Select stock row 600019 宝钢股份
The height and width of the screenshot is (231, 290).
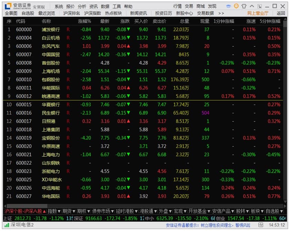[143, 138]
